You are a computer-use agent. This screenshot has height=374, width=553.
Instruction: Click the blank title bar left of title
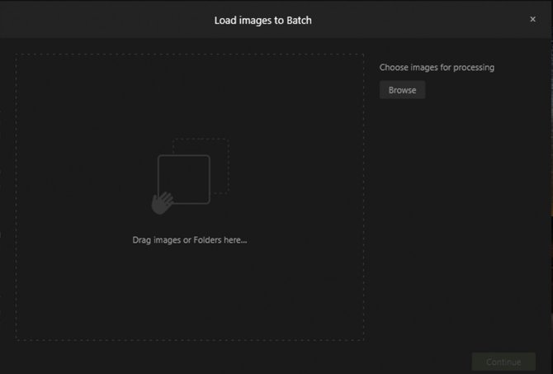tap(106, 20)
